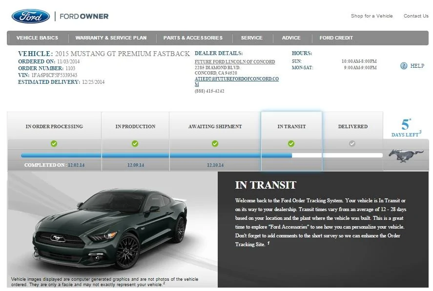This screenshot has width=433, height=291.
Task: Click the green checkmark under In Transit
Action: click(291, 143)
